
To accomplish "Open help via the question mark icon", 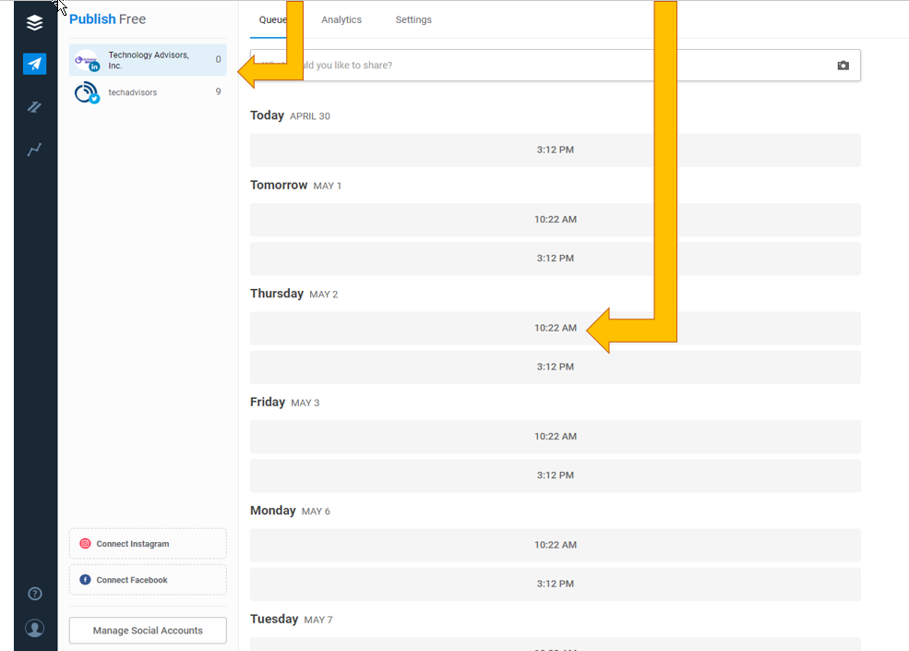I will [35, 594].
